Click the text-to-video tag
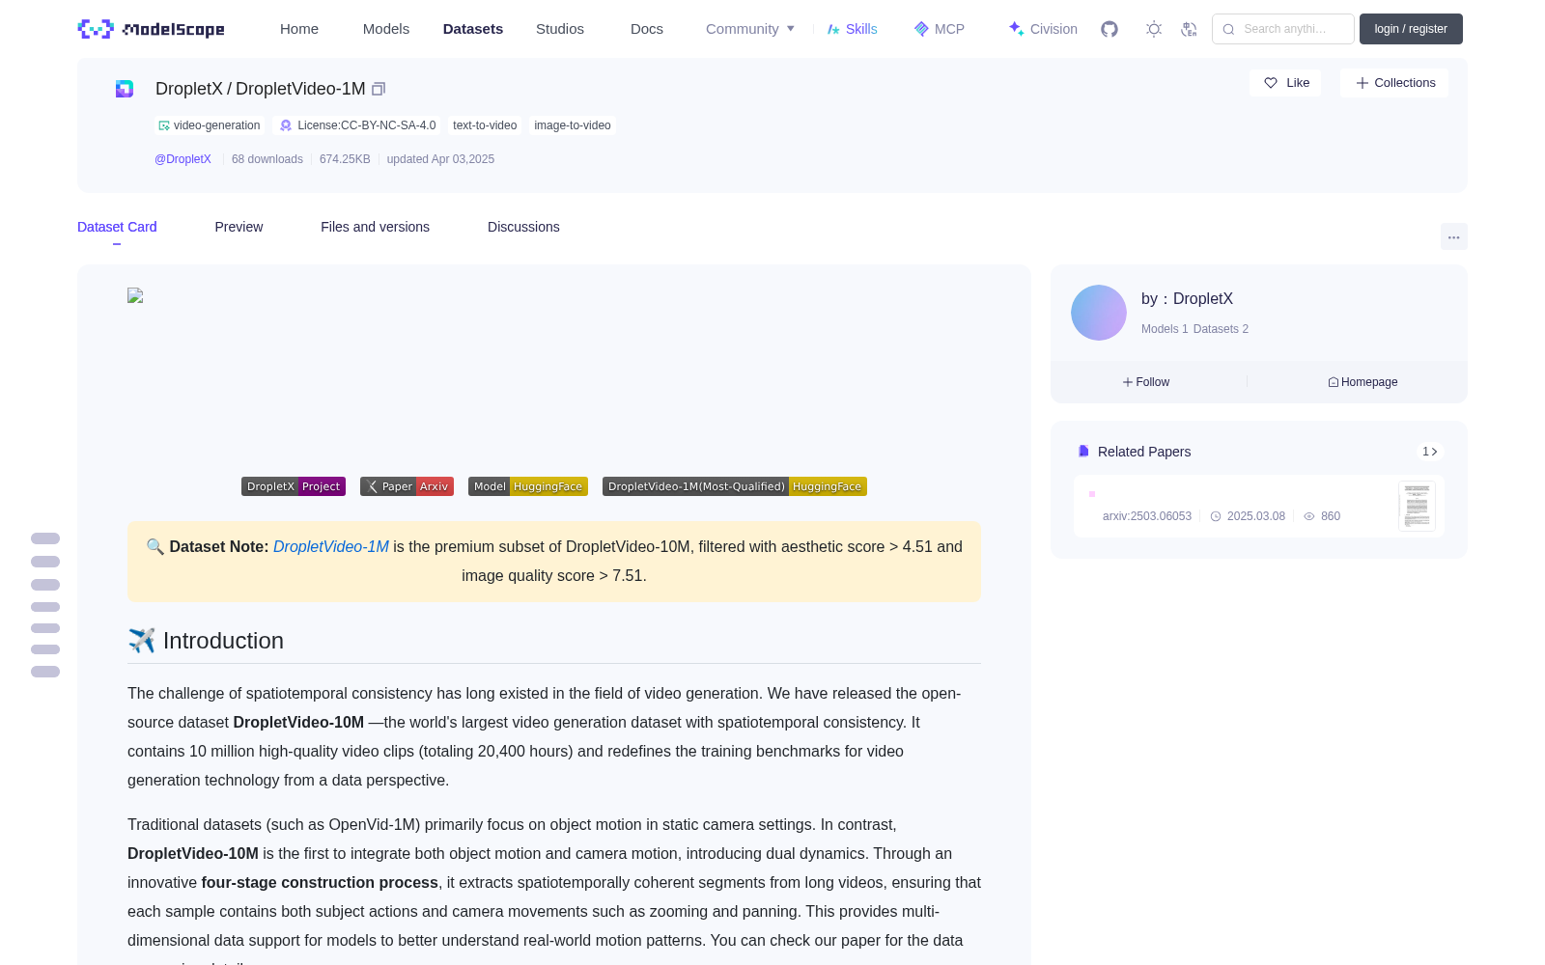The image size is (1545, 965). coord(485,125)
